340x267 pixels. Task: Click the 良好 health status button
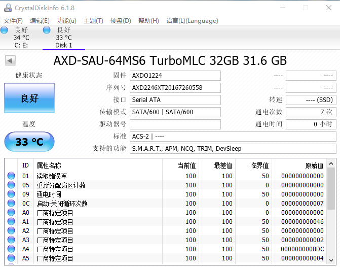[x=29, y=98]
